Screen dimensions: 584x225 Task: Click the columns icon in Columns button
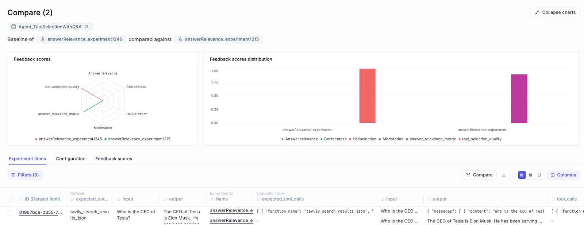click(x=553, y=175)
